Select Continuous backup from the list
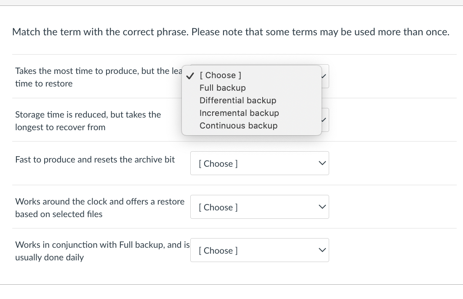 pos(238,126)
